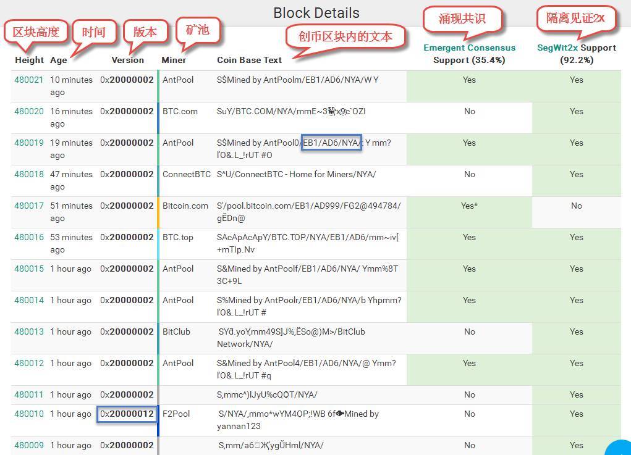Click '10 minutes ago' age cell
Image resolution: width=631 pixels, height=455 pixels.
pyautogui.click(x=71, y=86)
